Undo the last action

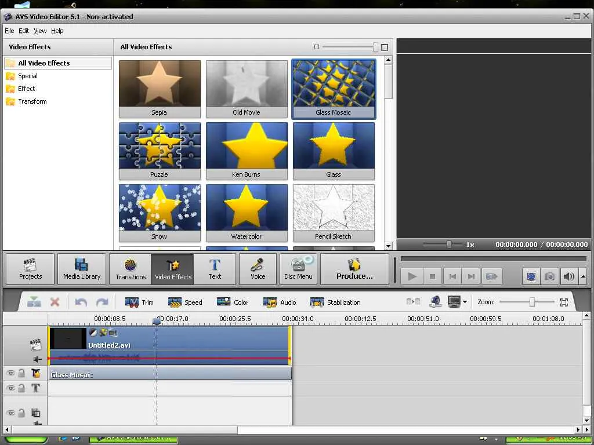81,302
